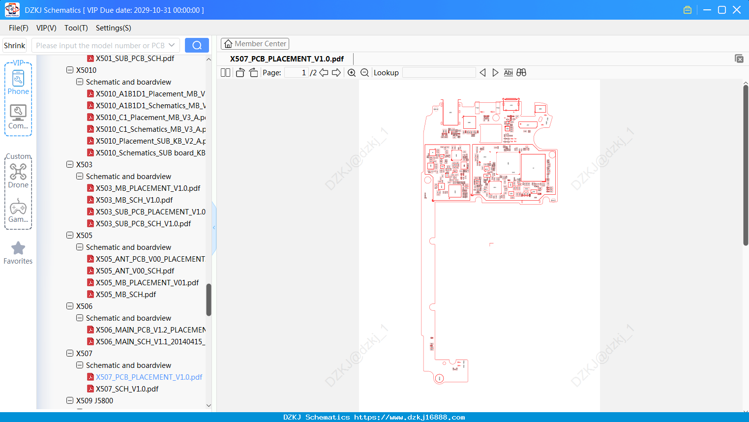Open X5010_A1B1D1_Placement_MB PDF file
749x422 pixels.
pos(146,93)
